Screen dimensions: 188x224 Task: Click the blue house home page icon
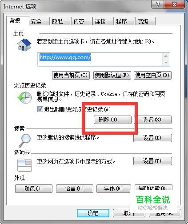click(x=24, y=45)
